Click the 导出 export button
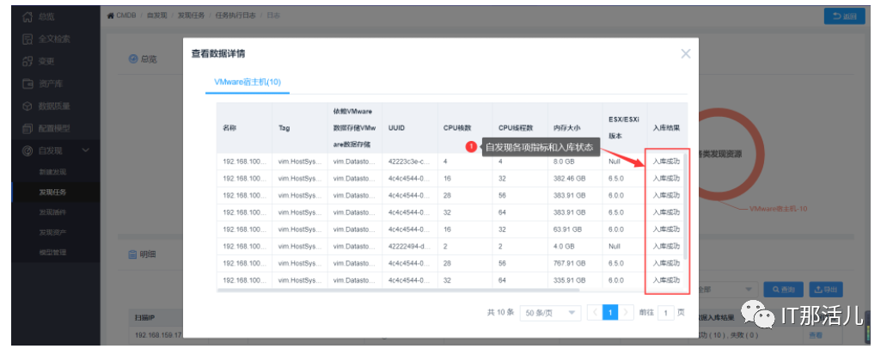The width and height of the screenshot is (893, 355). click(826, 290)
